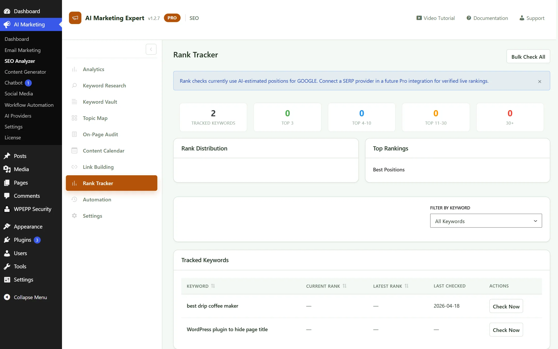
Task: Click the Plugins plug icon
Action: point(7,240)
